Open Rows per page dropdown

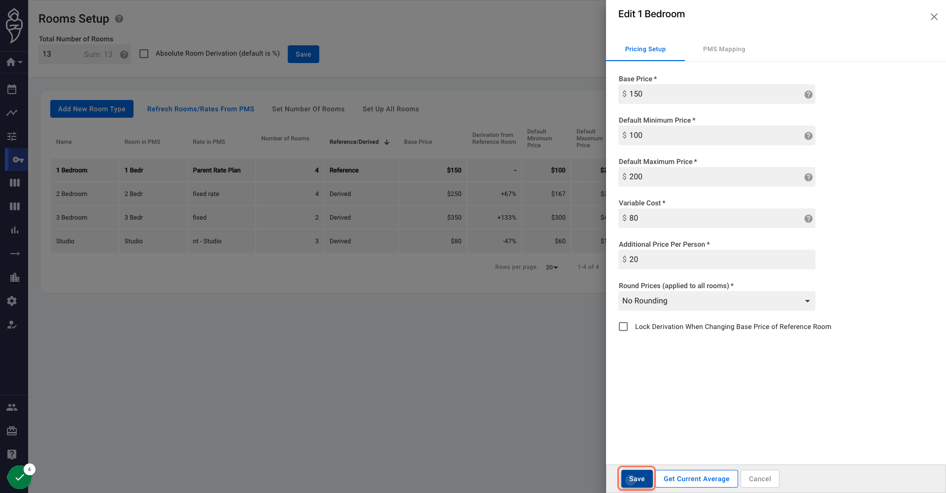(552, 267)
